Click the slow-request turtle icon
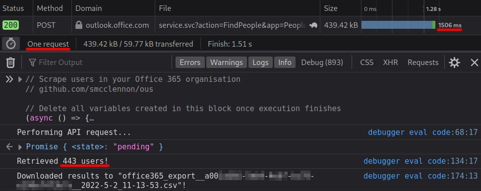Image resolution: width=481 pixels, height=191 pixels. click(313, 25)
